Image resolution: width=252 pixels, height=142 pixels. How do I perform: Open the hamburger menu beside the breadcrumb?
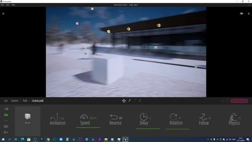point(6,101)
